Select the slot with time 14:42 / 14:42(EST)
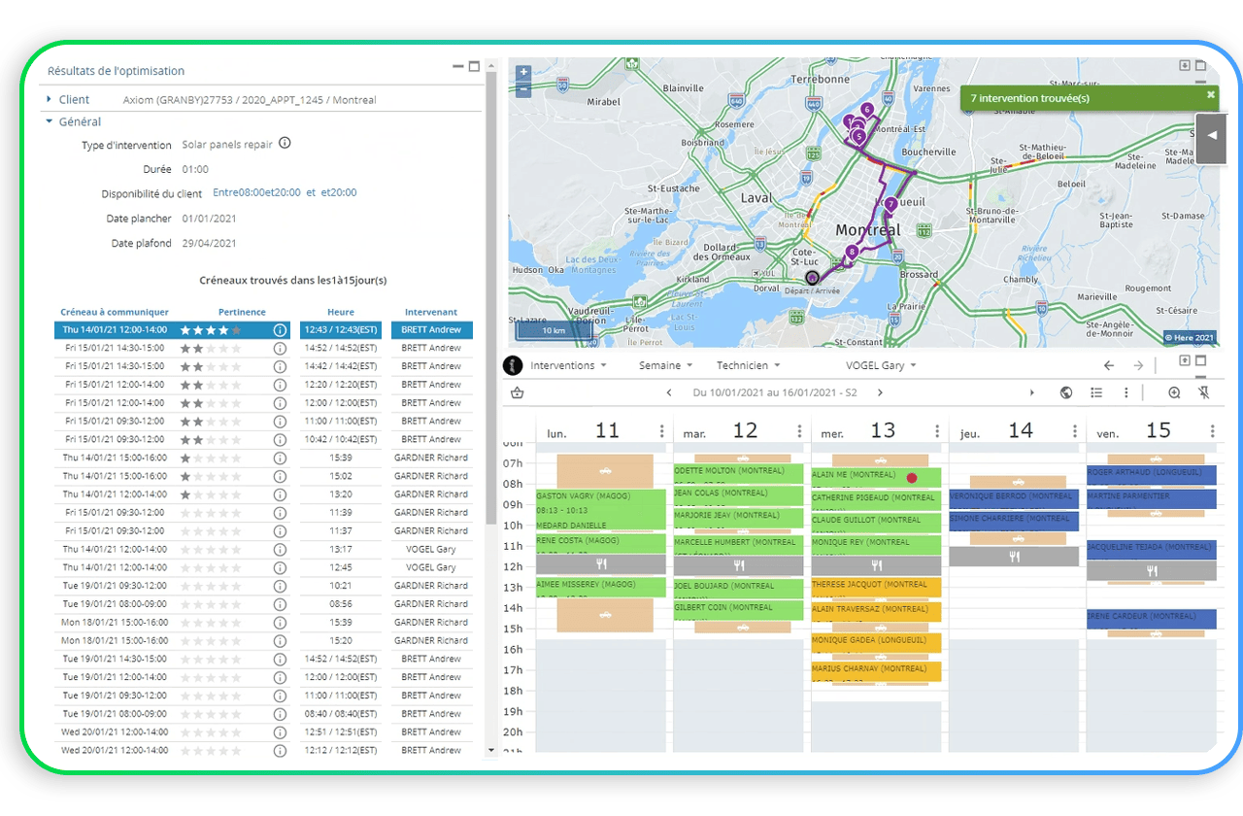Viewport: 1243px width, 816px height. [x=263, y=366]
